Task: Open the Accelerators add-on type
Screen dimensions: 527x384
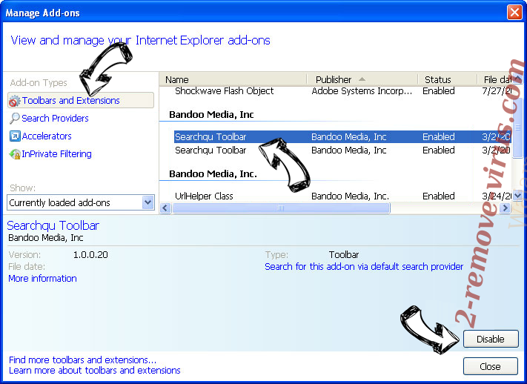Action: click(x=47, y=136)
